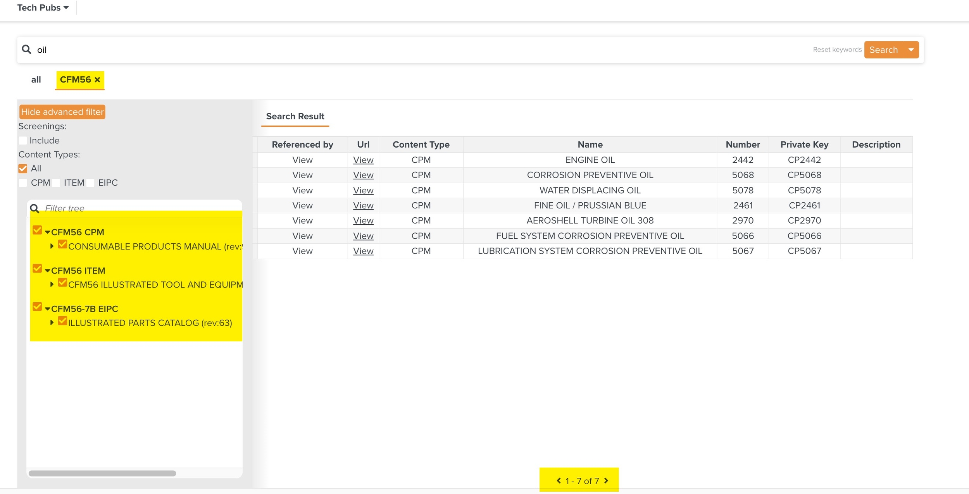The image size is (969, 494).
Task: Click the Private Key column header
Action: pyautogui.click(x=804, y=145)
